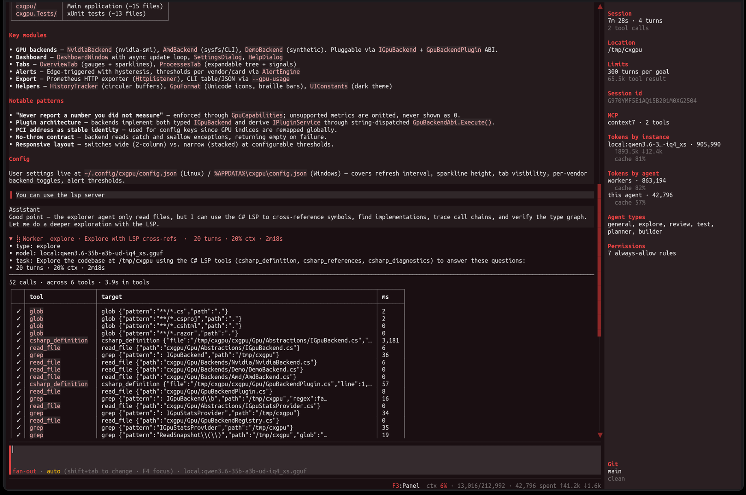Click the scroll-up arrow at top of scrollbar
Image resolution: width=746 pixels, height=495 pixels.
pos(600,6)
